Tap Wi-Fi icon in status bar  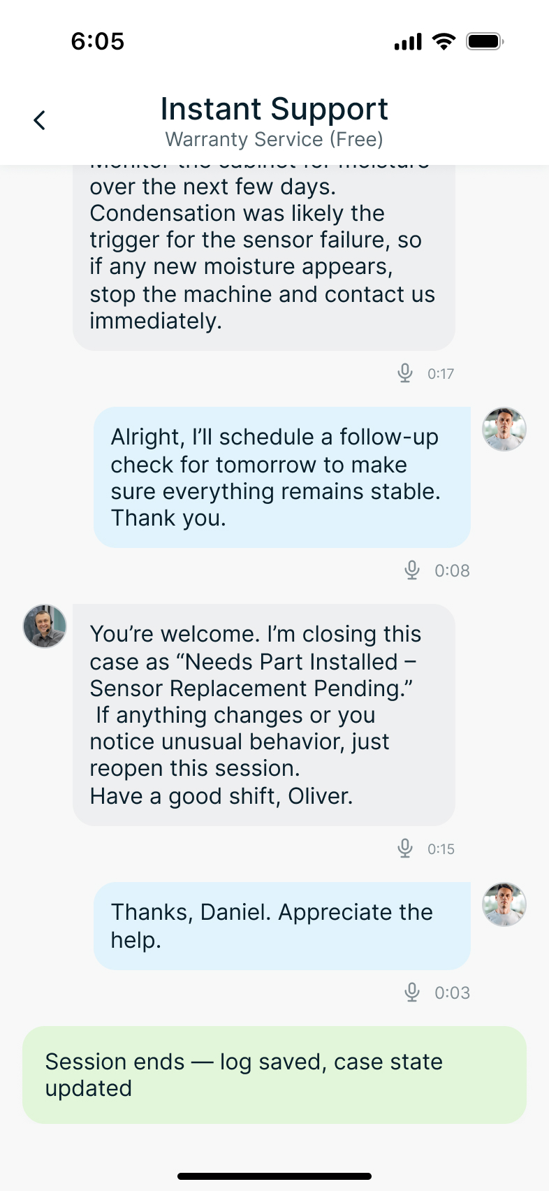click(444, 41)
